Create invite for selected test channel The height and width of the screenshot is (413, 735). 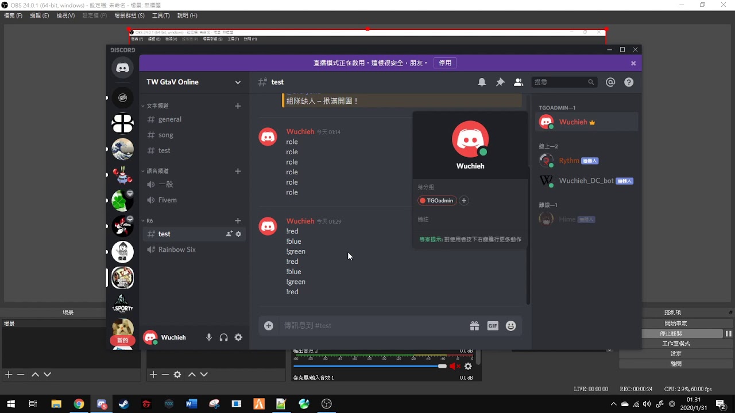click(x=229, y=234)
